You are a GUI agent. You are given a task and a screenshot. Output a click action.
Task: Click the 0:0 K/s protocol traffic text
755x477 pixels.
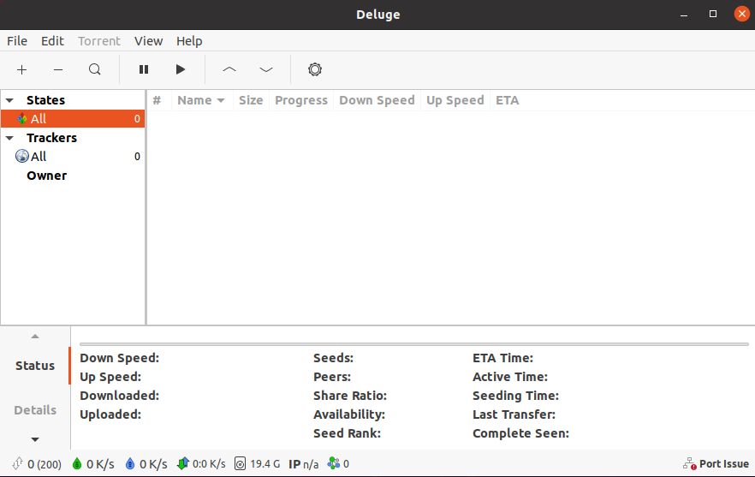click(x=209, y=464)
